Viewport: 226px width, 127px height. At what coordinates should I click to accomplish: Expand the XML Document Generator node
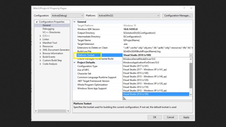point(40,50)
